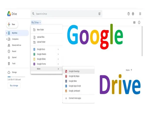
Task: Click the Google Sheets icon
Action: tap(34, 54)
